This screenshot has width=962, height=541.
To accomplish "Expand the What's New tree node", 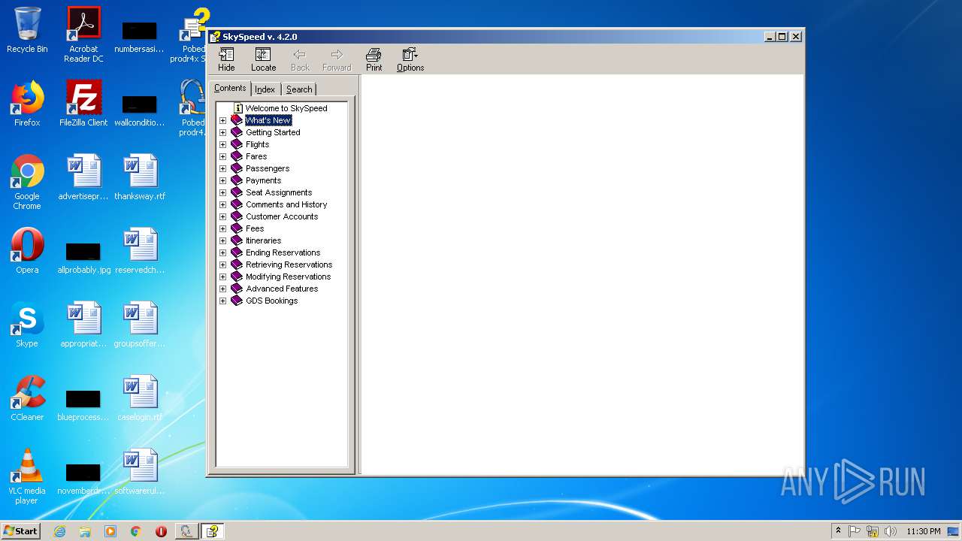I will (222, 120).
